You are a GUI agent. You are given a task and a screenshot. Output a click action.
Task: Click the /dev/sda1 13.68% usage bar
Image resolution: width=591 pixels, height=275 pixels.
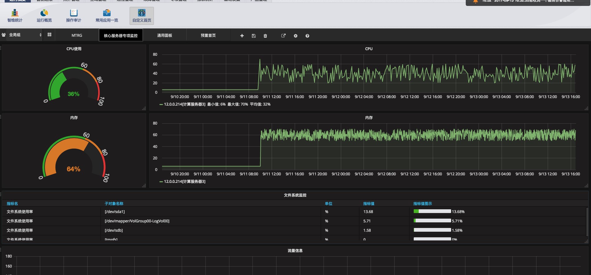(x=432, y=211)
